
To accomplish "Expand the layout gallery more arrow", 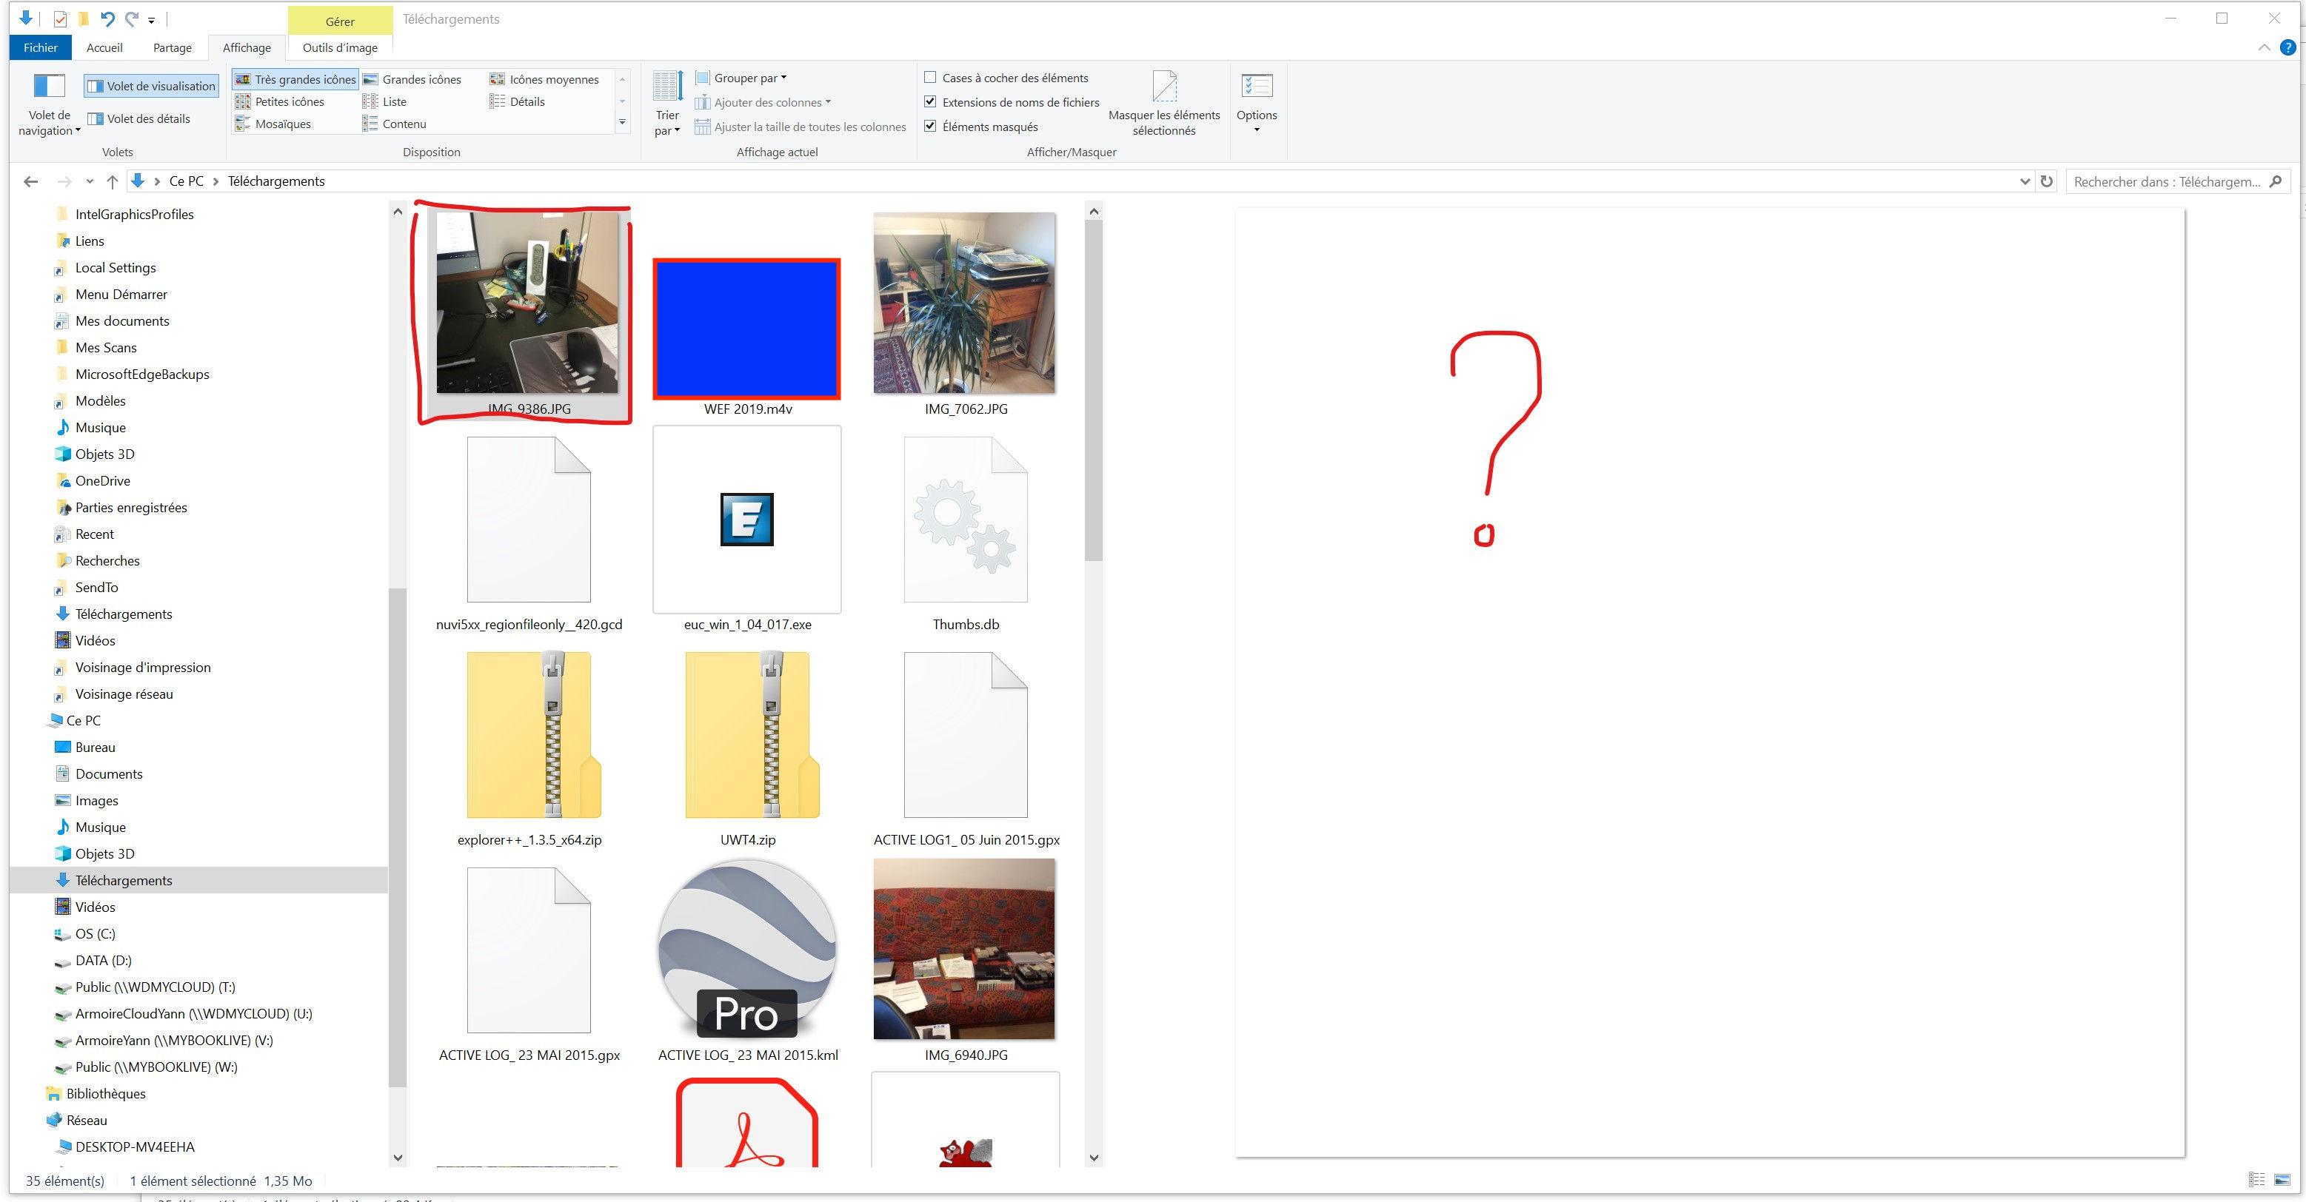I will tap(622, 123).
